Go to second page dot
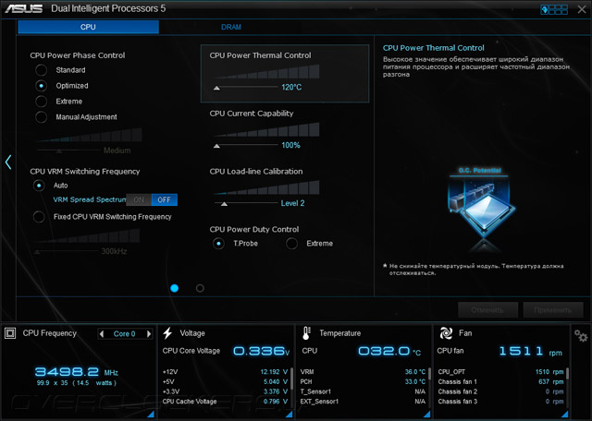 (200, 288)
